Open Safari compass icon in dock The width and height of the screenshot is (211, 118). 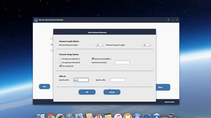click(x=70, y=116)
